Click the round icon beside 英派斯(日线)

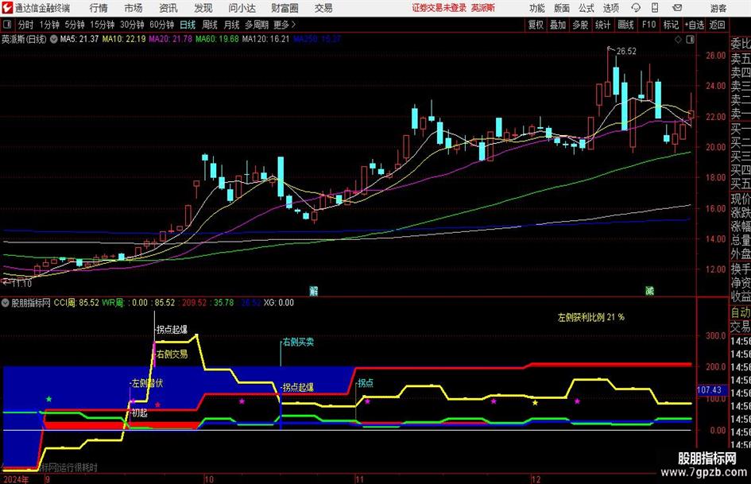[x=54, y=39]
